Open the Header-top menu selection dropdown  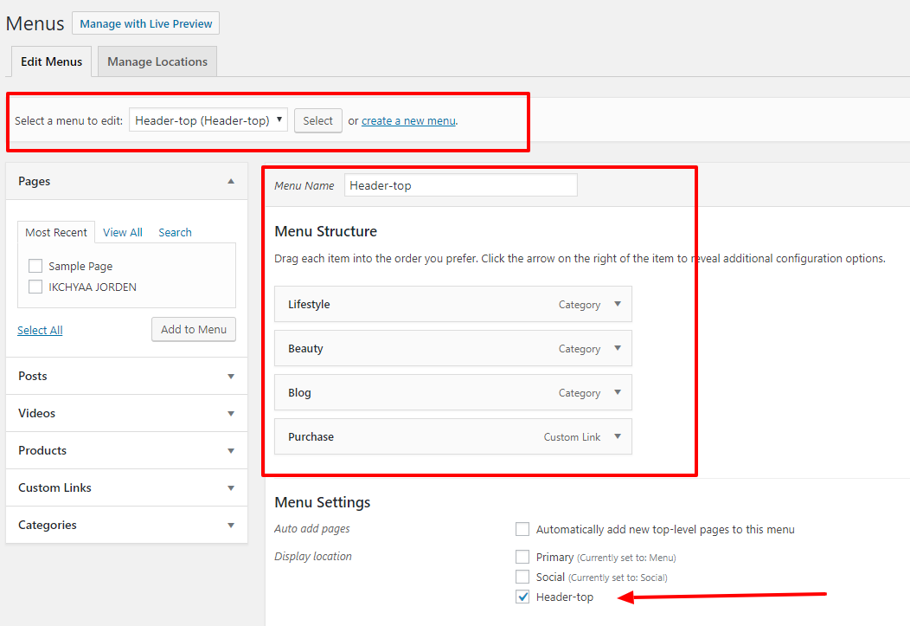pos(208,120)
